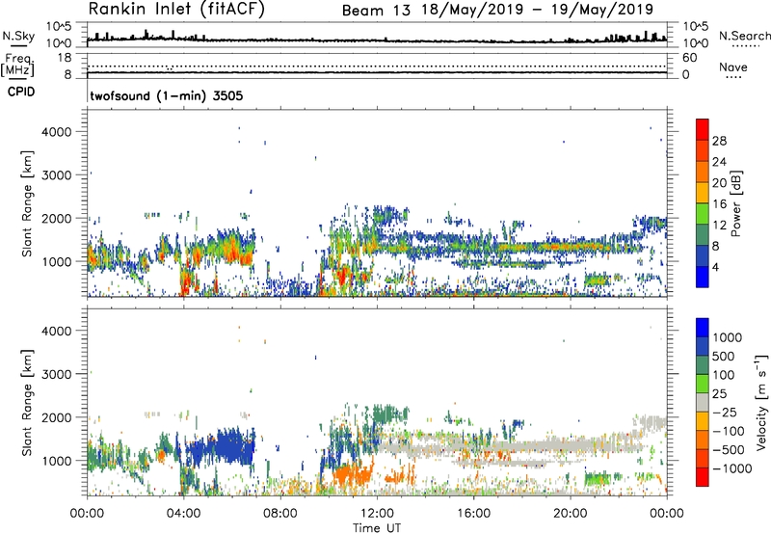Click the 'Beam 13' label
The height and width of the screenshot is (534, 771).
[376, 11]
